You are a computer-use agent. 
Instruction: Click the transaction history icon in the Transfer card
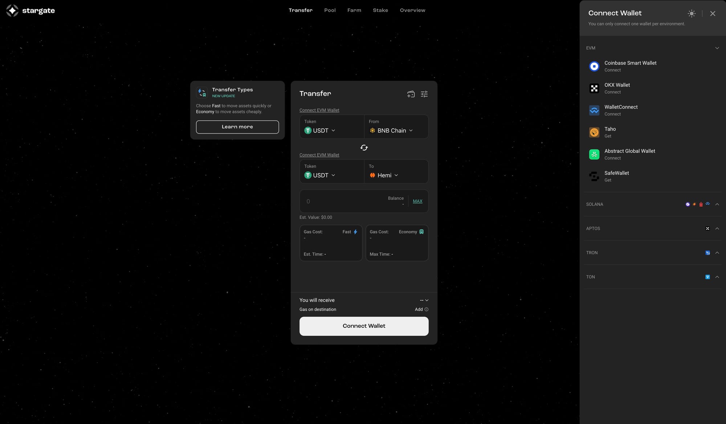click(411, 94)
